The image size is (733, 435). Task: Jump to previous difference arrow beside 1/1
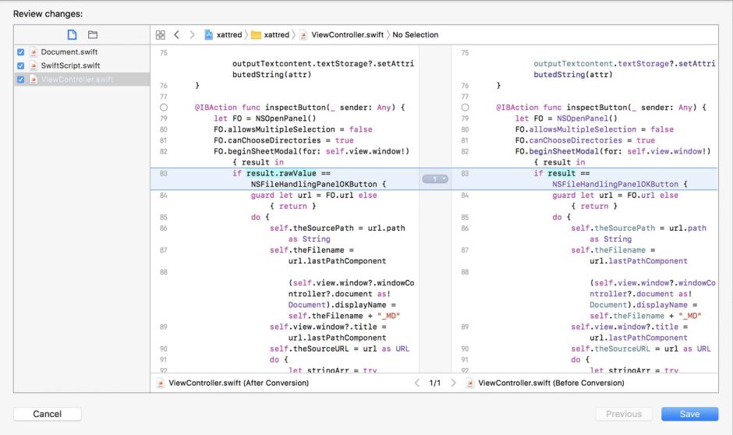coord(416,383)
